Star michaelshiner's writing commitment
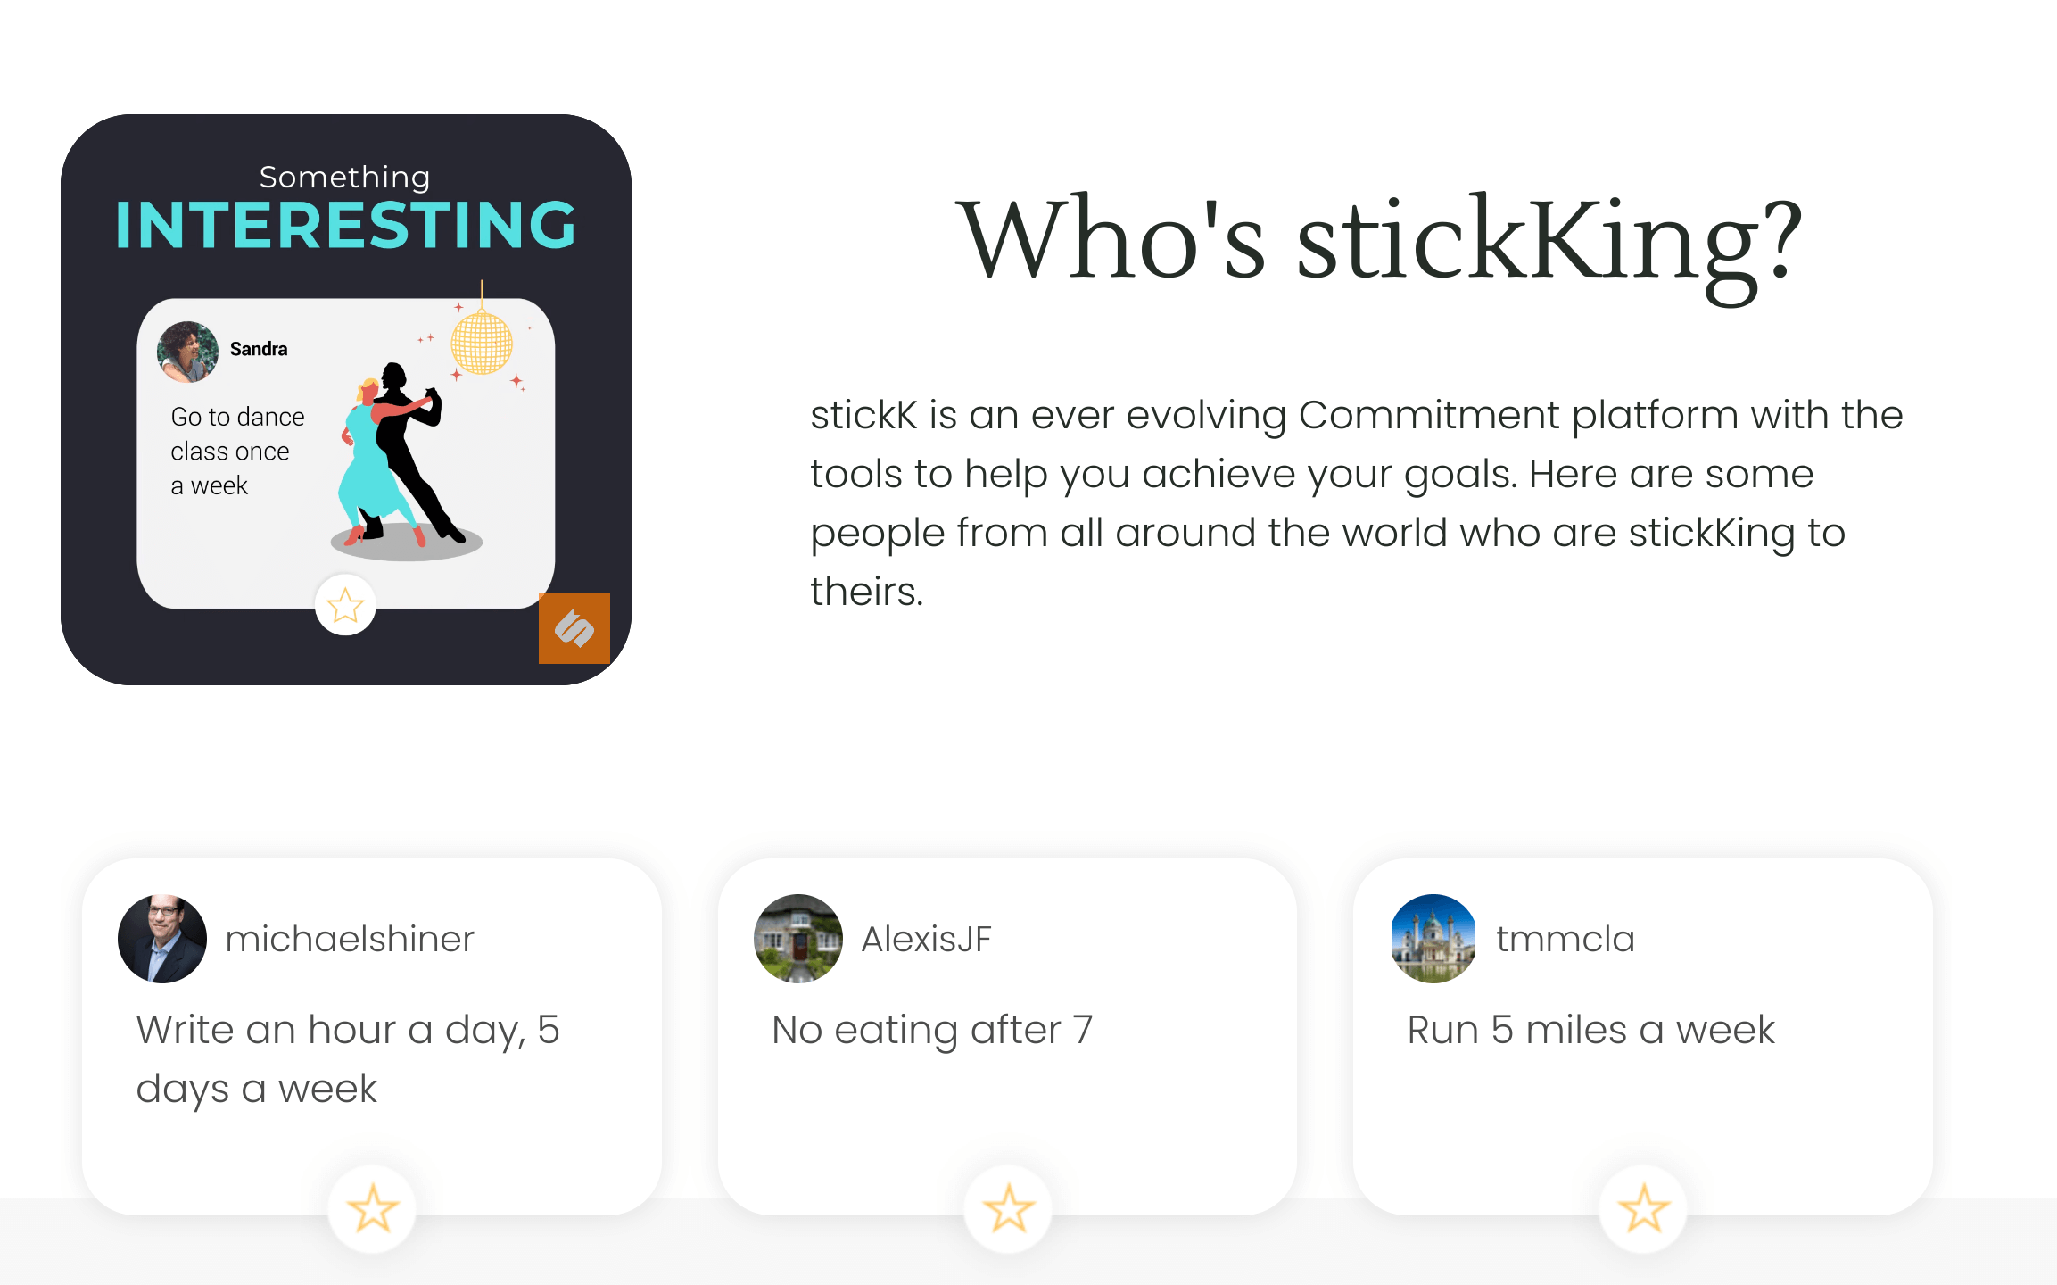 click(372, 1208)
